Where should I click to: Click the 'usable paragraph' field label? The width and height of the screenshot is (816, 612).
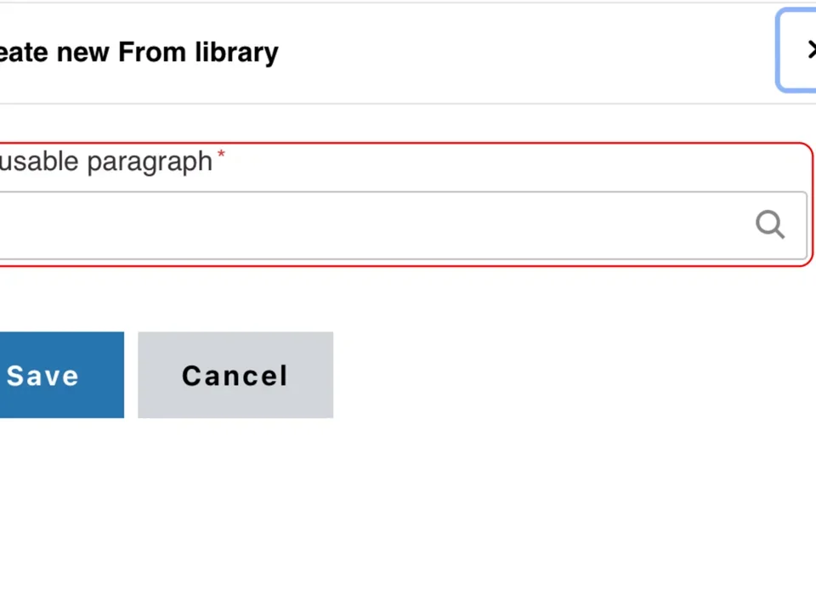tap(106, 161)
